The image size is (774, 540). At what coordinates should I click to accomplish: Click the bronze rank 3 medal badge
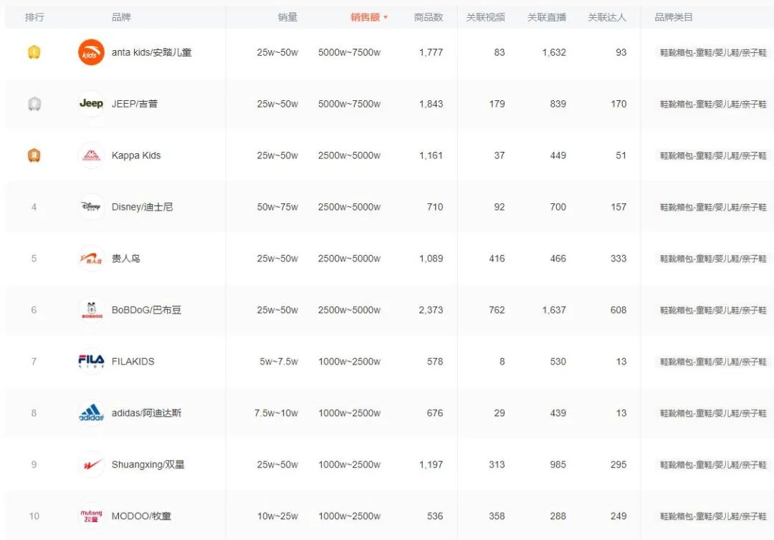coord(34,155)
